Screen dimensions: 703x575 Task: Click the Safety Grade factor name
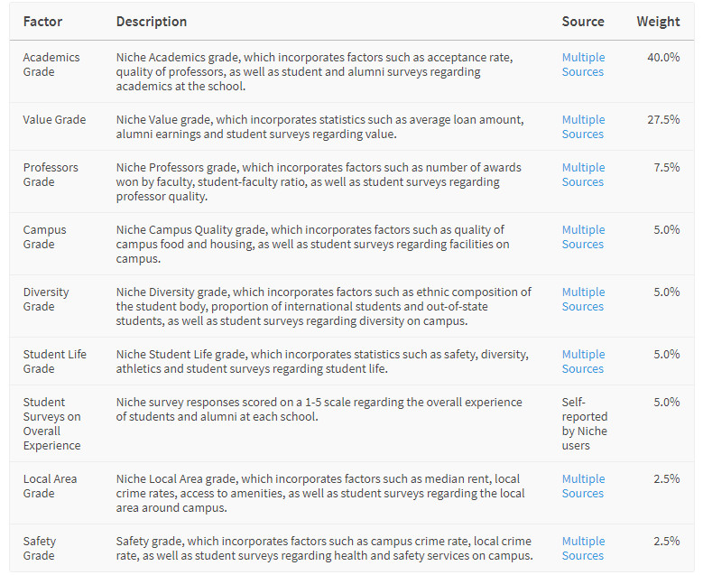tap(40, 548)
